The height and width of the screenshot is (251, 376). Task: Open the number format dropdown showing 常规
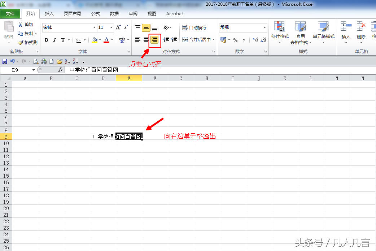pyautogui.click(x=242, y=27)
